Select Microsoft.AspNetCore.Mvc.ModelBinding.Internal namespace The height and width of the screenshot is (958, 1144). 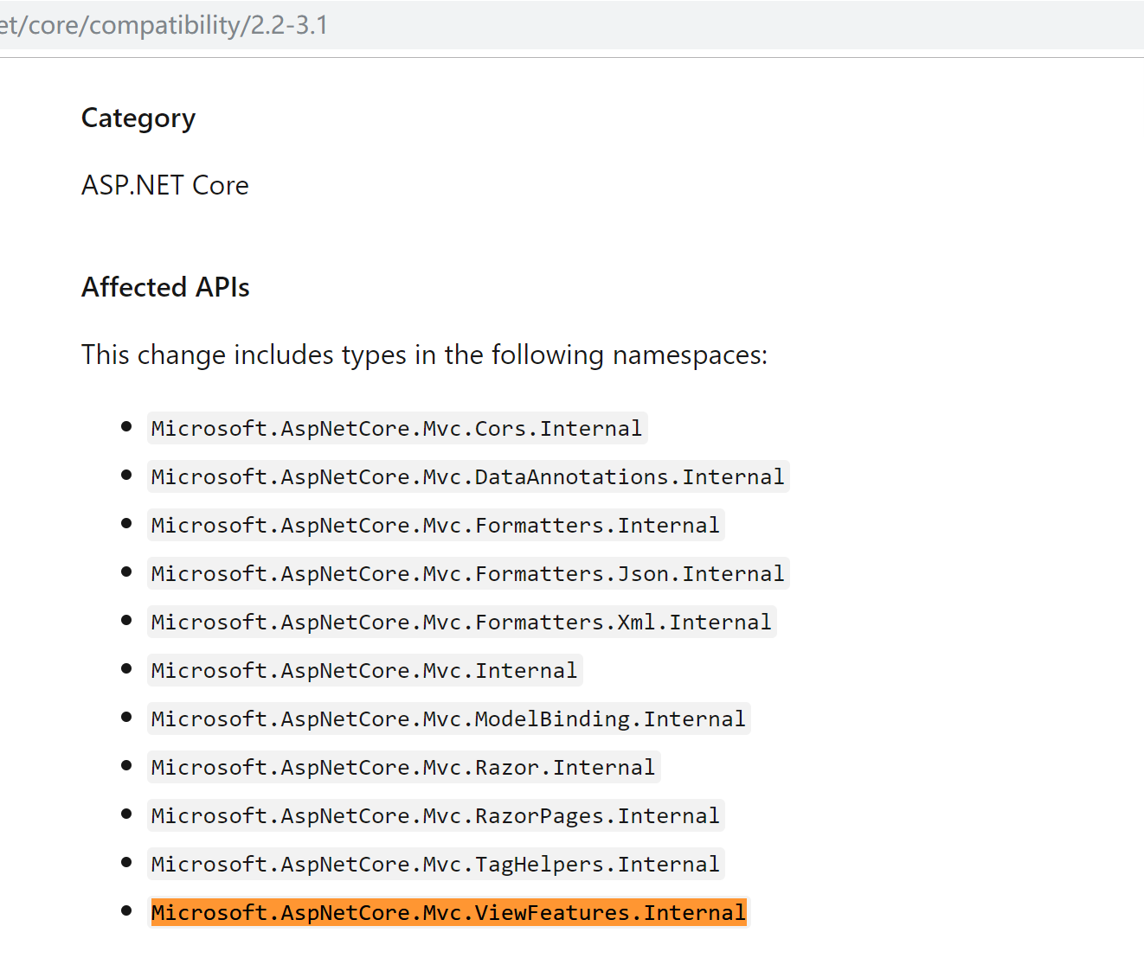(x=448, y=719)
